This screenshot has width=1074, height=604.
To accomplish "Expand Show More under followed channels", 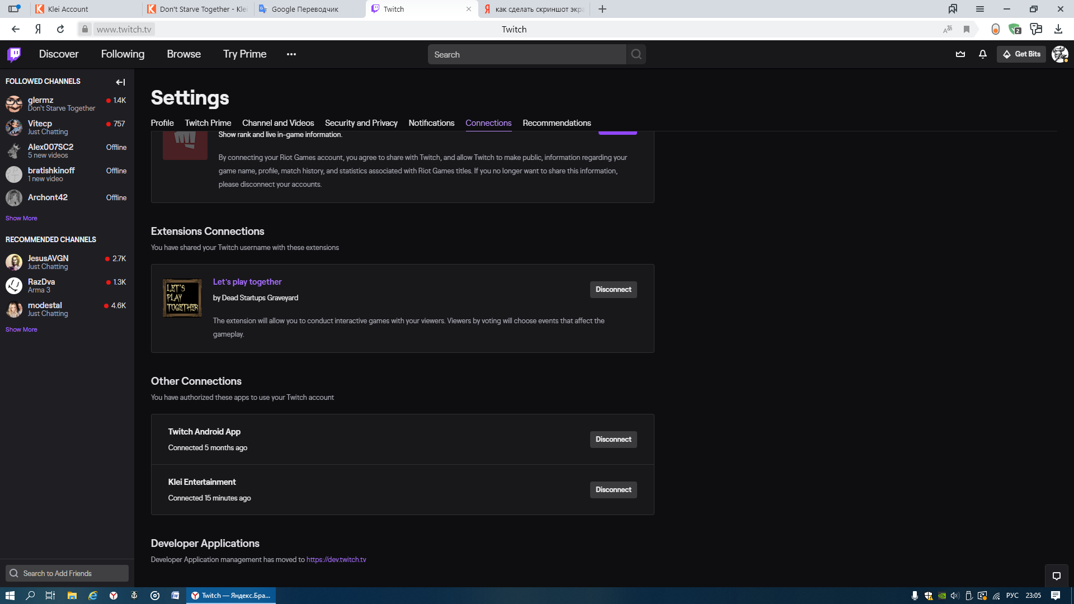I will pos(21,218).
